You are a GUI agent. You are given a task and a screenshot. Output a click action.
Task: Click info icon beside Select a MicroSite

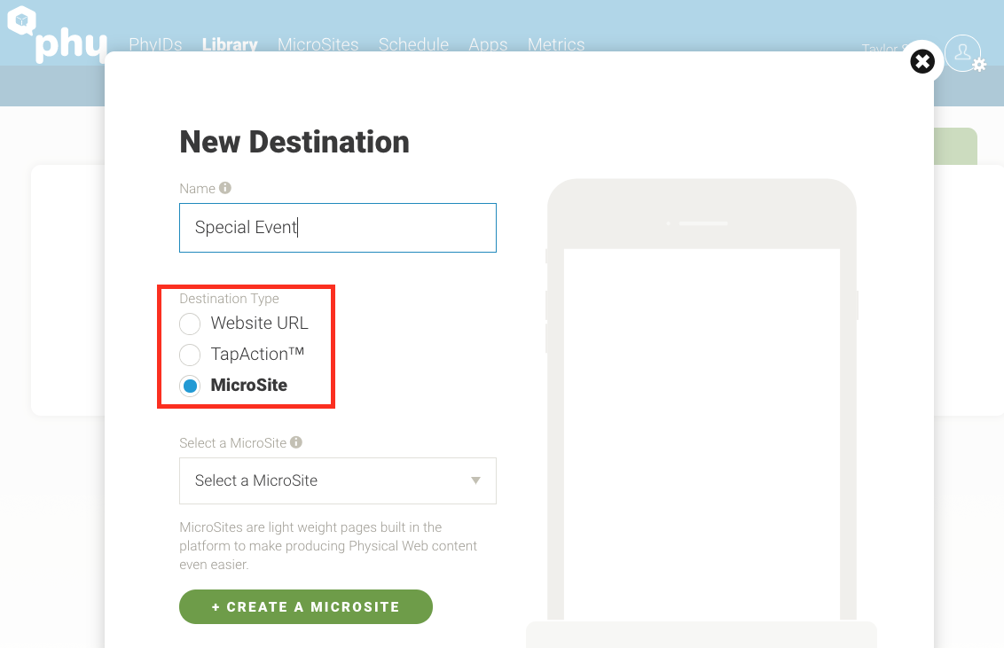point(296,442)
